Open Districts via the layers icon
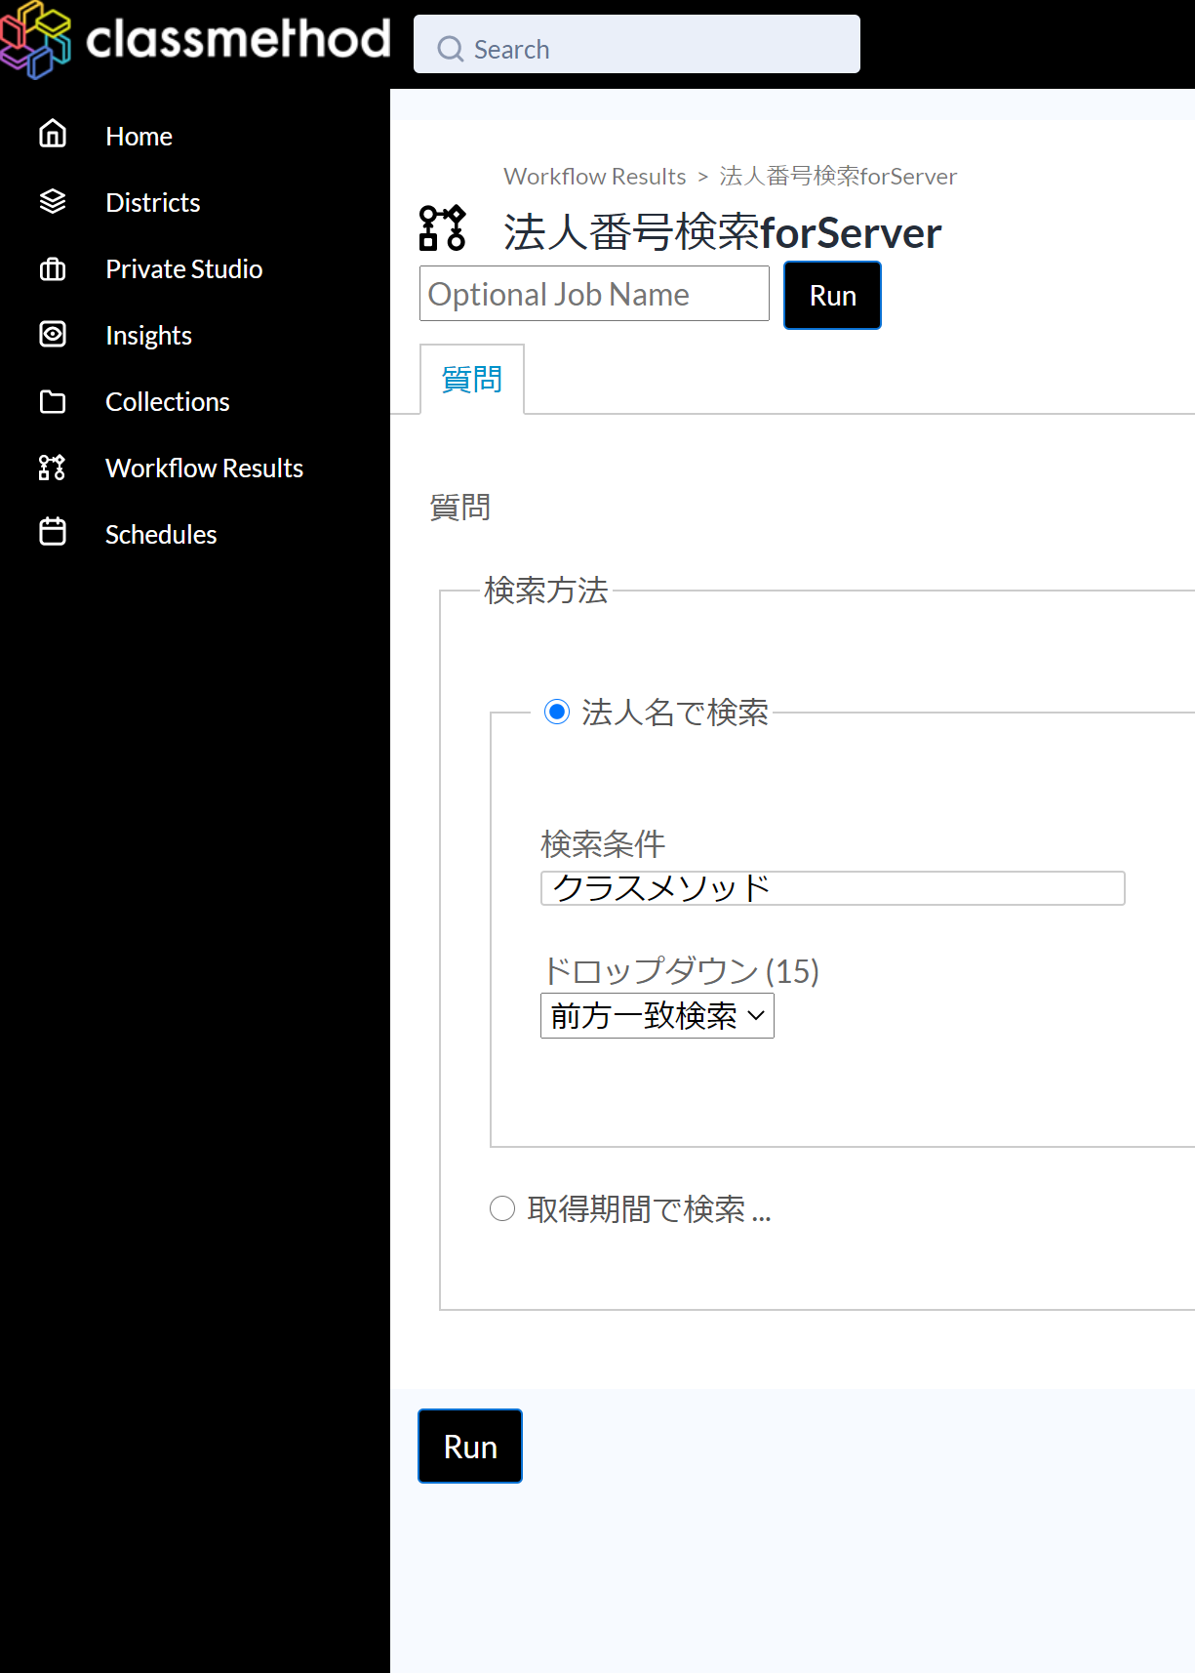This screenshot has width=1195, height=1673. coord(53,201)
